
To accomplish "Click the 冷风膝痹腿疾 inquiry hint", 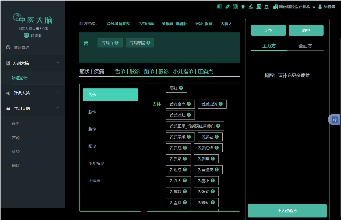I will pyautogui.click(x=118, y=24).
